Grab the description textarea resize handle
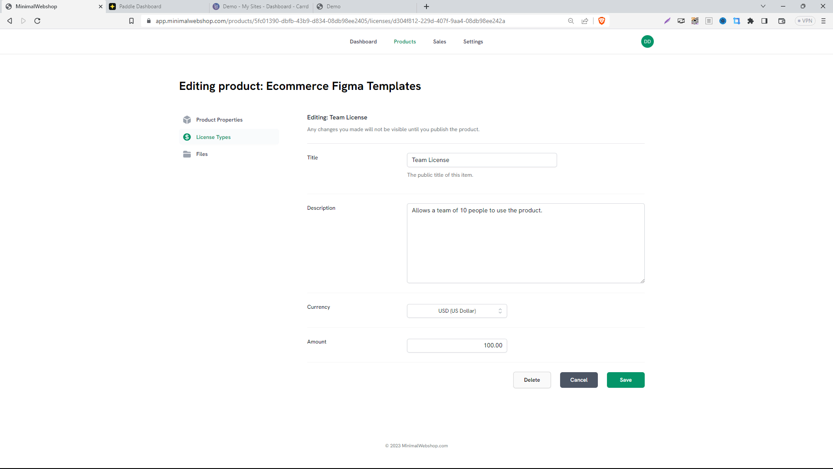 (x=642, y=281)
